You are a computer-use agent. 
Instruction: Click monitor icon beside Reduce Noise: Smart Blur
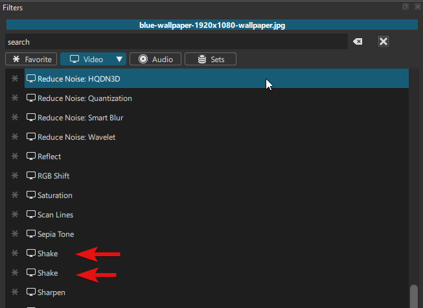(x=31, y=117)
